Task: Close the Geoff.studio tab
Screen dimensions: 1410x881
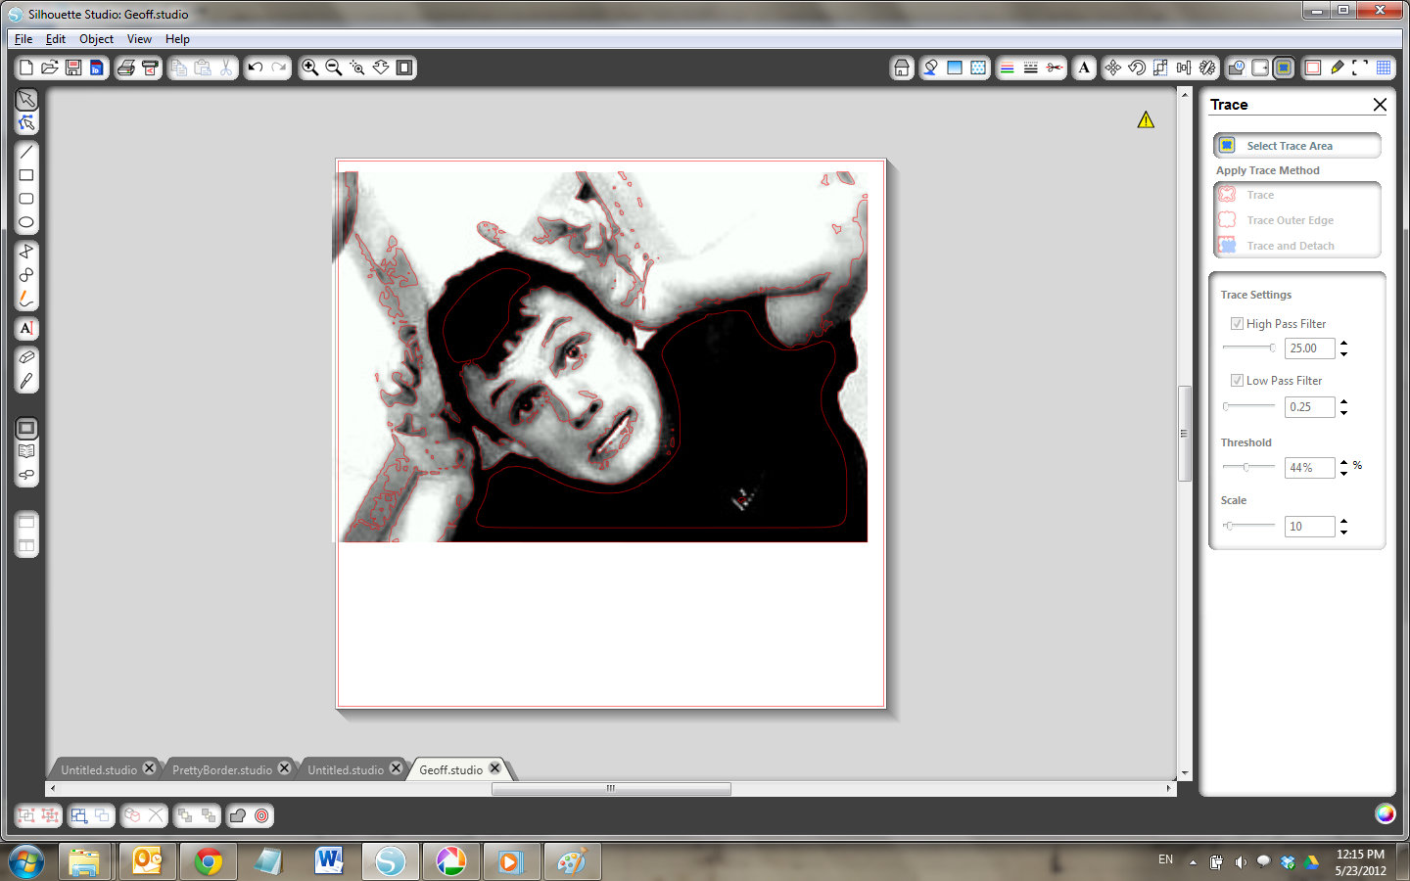Action: (495, 768)
